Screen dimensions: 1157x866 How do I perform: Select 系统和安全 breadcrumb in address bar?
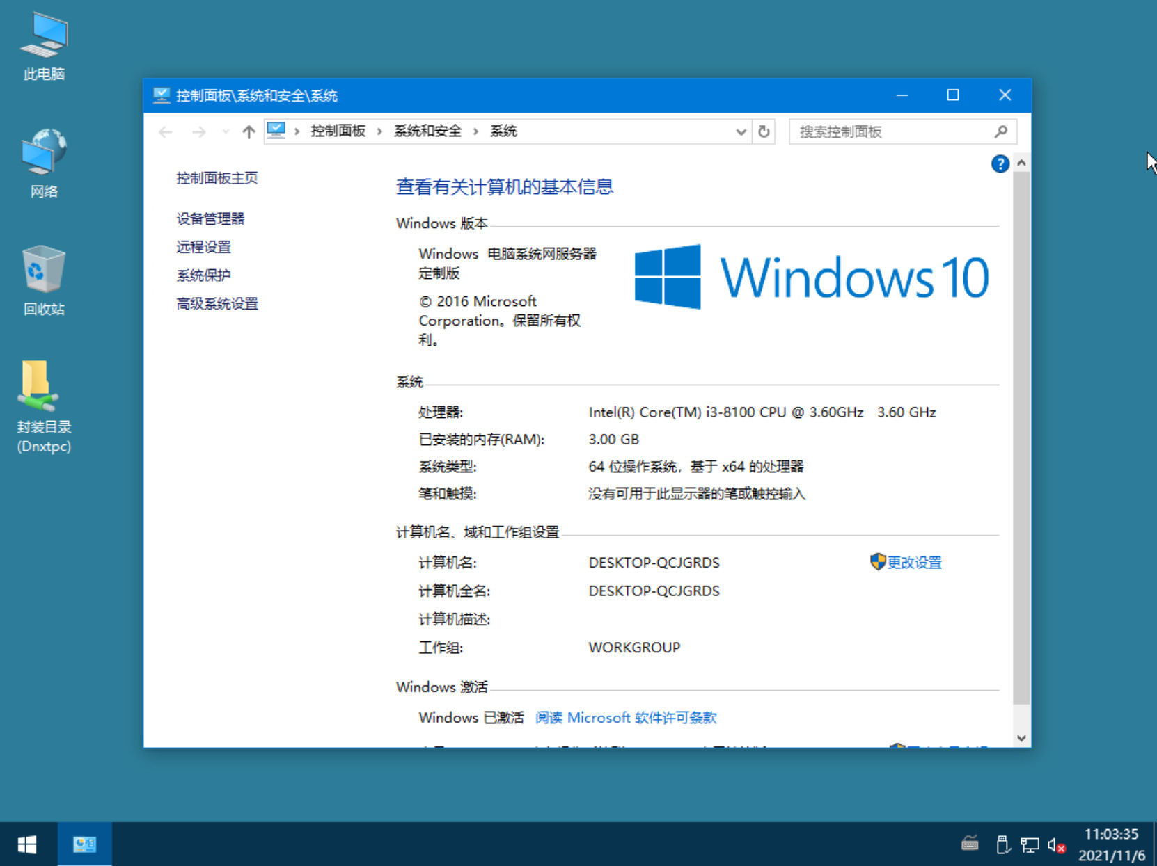[427, 131]
